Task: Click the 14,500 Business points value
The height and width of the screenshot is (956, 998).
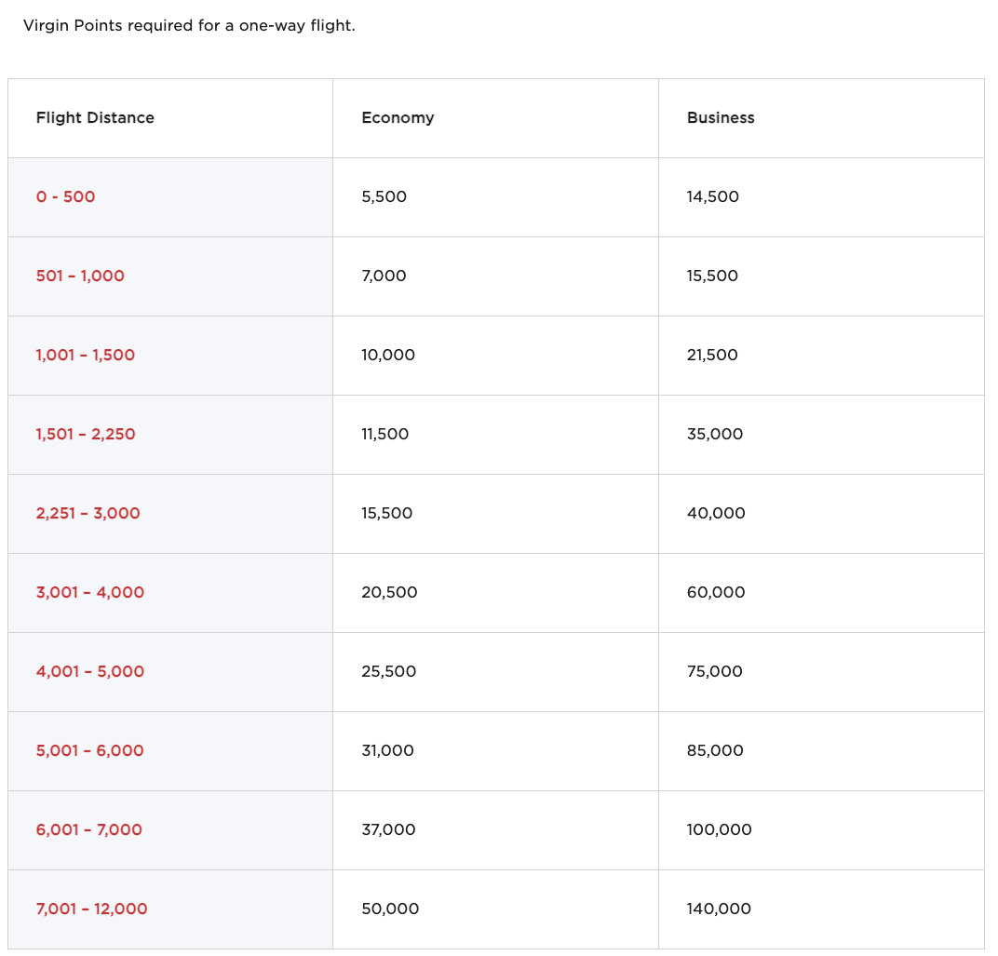Action: 713,197
